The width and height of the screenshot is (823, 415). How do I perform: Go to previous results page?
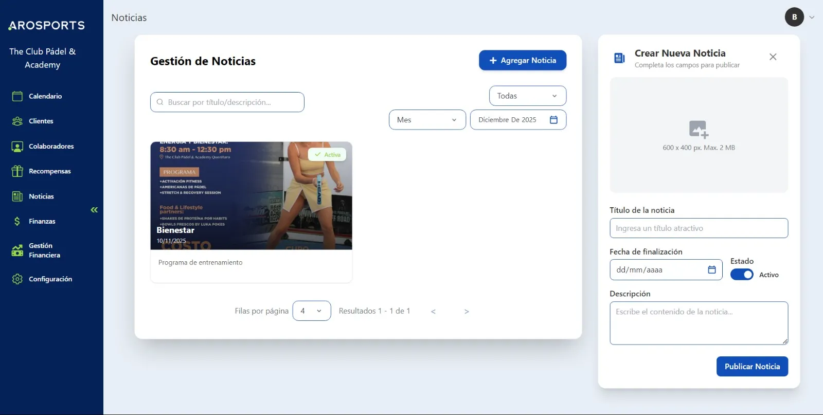(x=433, y=311)
